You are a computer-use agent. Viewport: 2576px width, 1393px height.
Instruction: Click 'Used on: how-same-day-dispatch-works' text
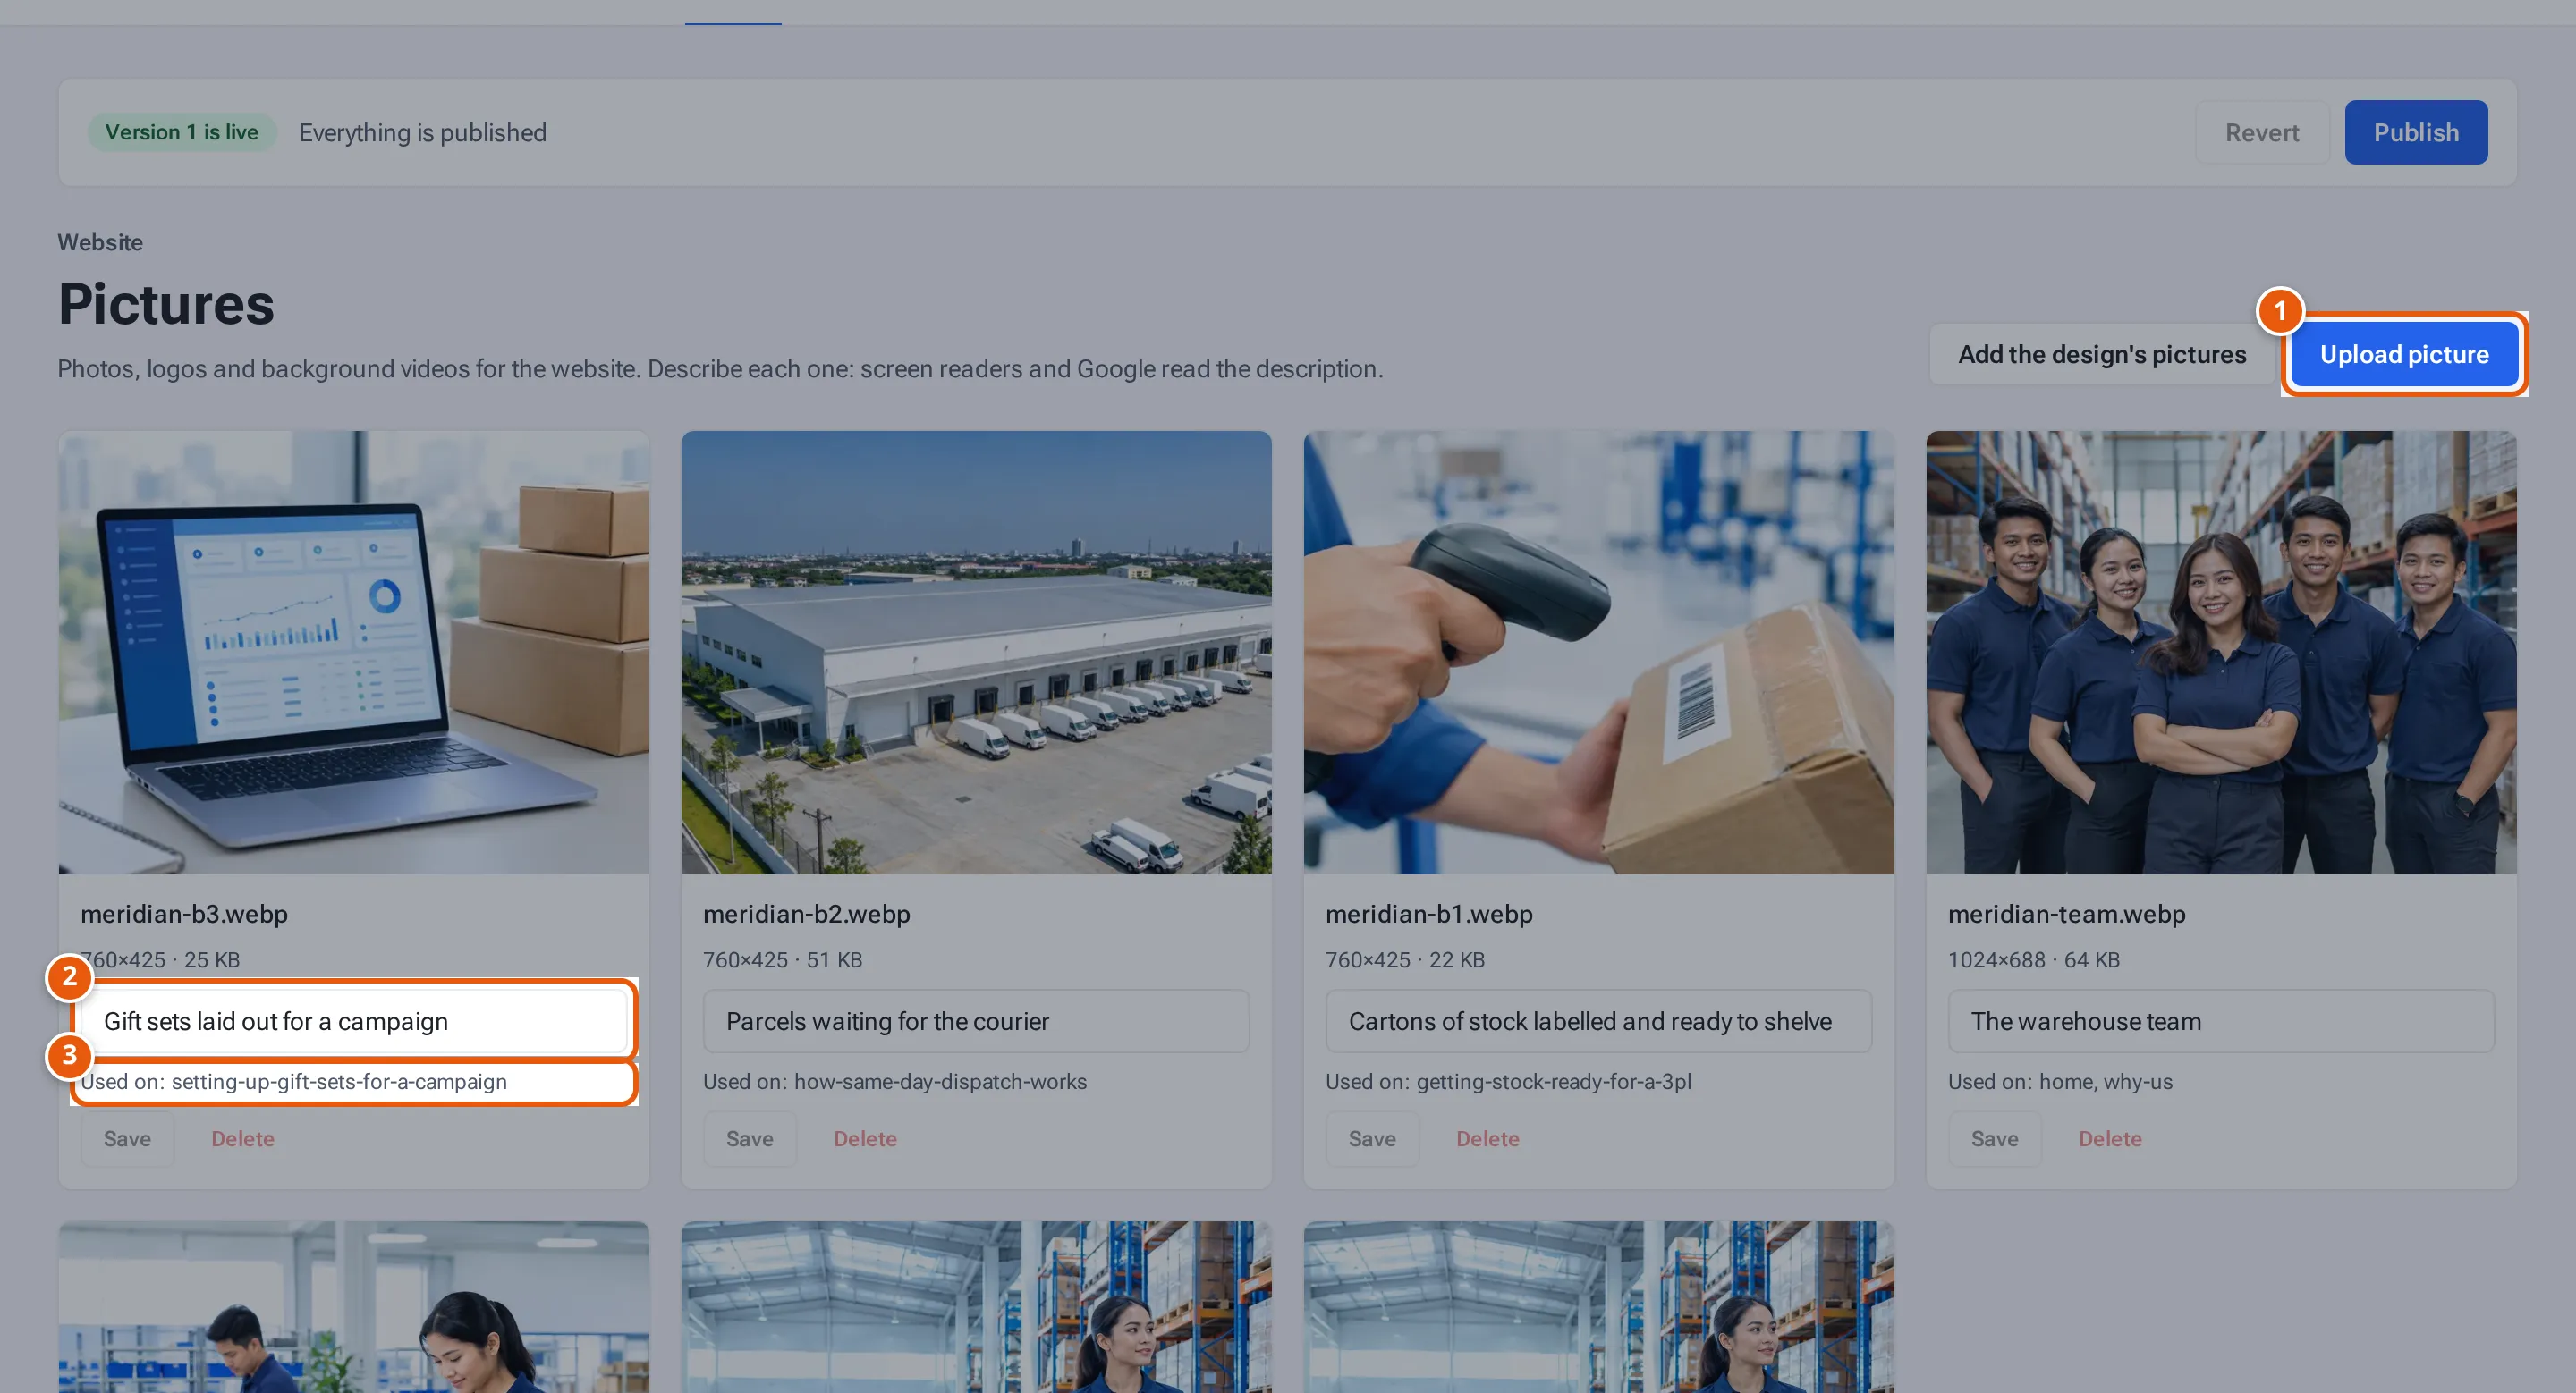894,1081
